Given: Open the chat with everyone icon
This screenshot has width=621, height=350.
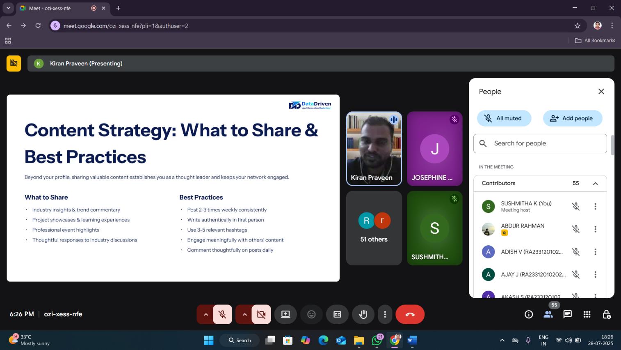Looking at the screenshot, I should [x=567, y=314].
